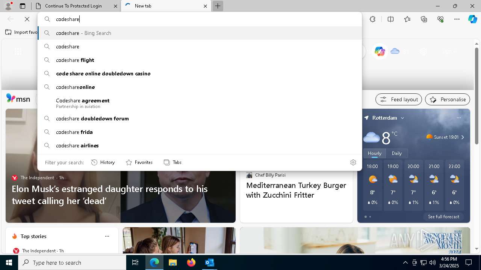Open address bar search settings gear
This screenshot has width=481, height=270.
(x=353, y=162)
